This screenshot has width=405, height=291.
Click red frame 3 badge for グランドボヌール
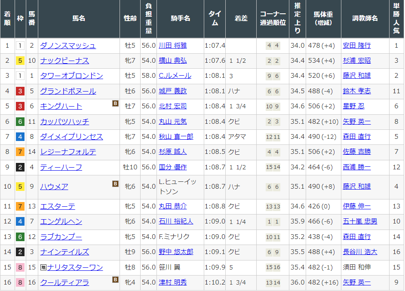tap(20, 91)
